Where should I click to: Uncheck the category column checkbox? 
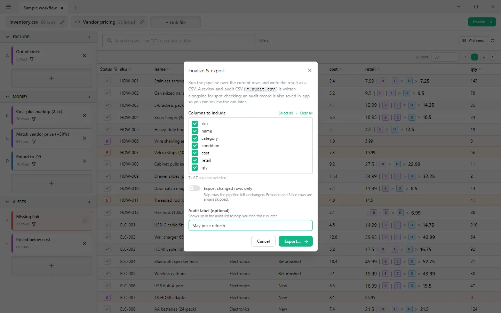(x=195, y=138)
